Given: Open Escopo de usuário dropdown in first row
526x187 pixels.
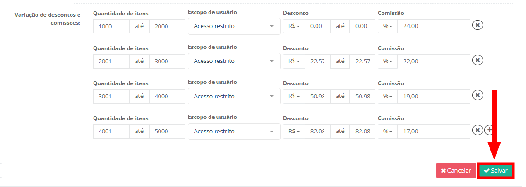Looking at the screenshot, I should [x=234, y=26].
